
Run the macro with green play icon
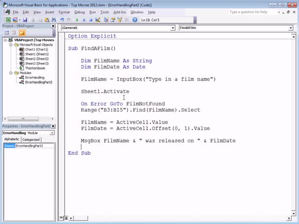[x=77, y=20]
